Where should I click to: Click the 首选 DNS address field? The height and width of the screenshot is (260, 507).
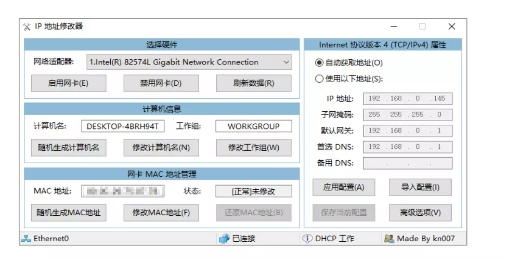click(408, 147)
